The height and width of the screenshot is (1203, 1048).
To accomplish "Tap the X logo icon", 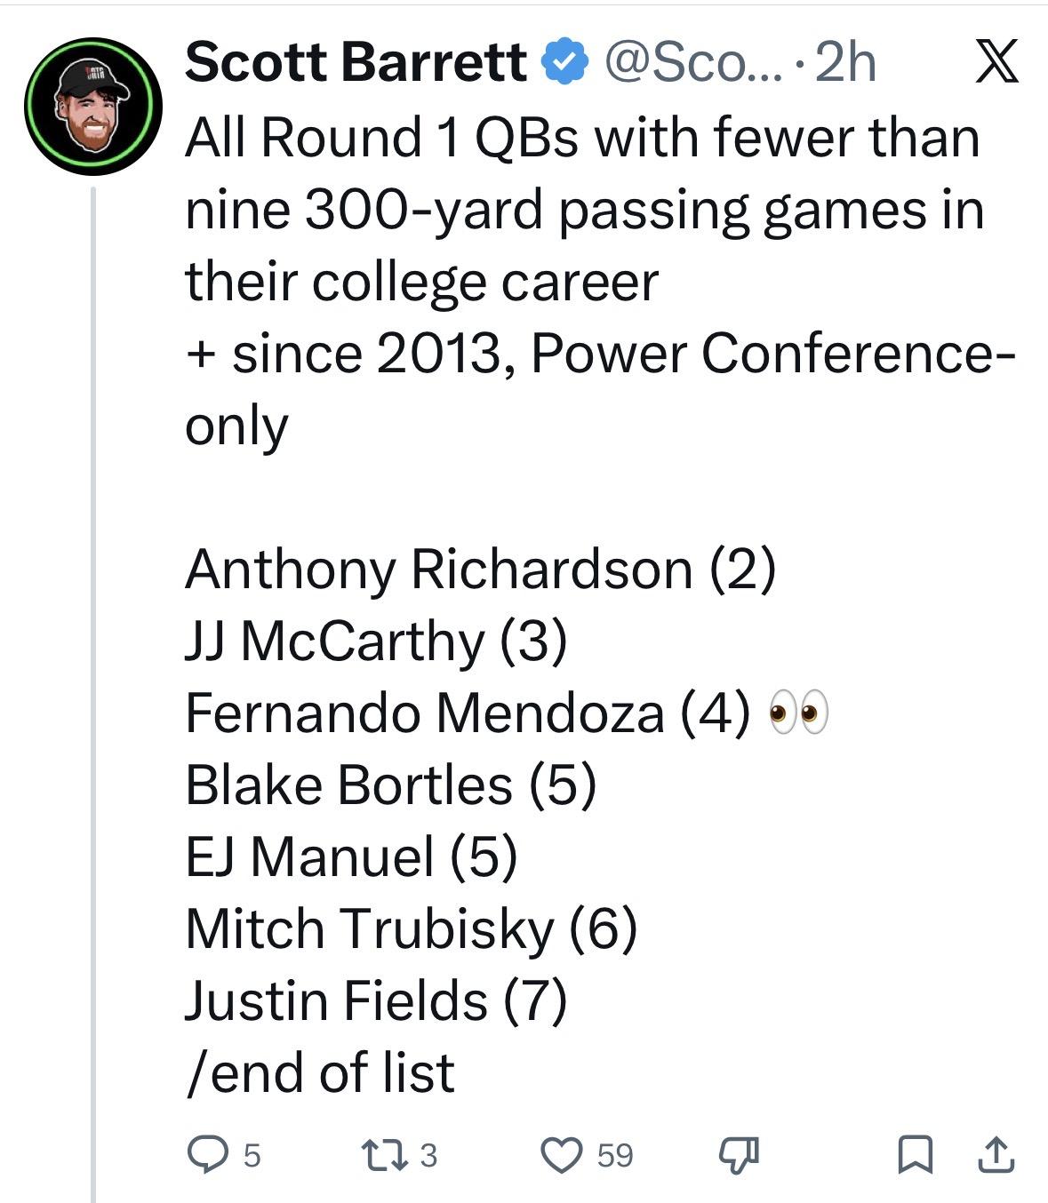I will click(x=996, y=63).
